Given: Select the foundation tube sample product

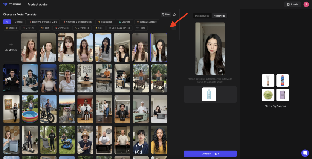Looking at the screenshot, I should (x=268, y=80).
